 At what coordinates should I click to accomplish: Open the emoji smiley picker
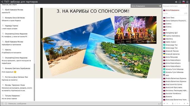coord(6,103)
